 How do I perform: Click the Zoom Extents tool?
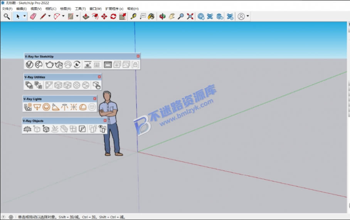(190, 16)
